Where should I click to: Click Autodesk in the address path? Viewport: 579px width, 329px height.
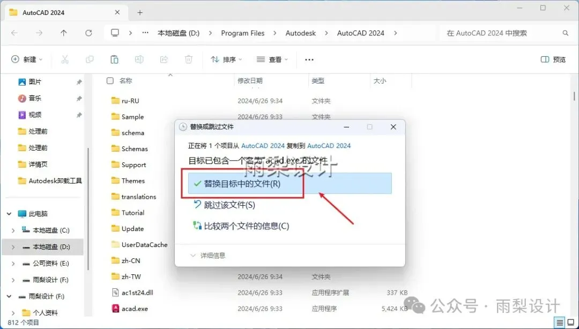pyautogui.click(x=301, y=33)
